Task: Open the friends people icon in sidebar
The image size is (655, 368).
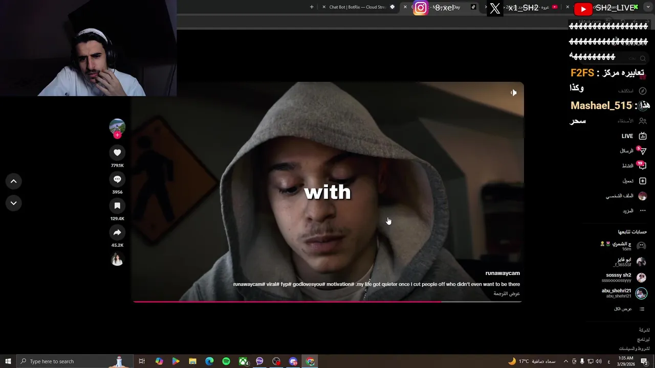Action: coord(643,121)
